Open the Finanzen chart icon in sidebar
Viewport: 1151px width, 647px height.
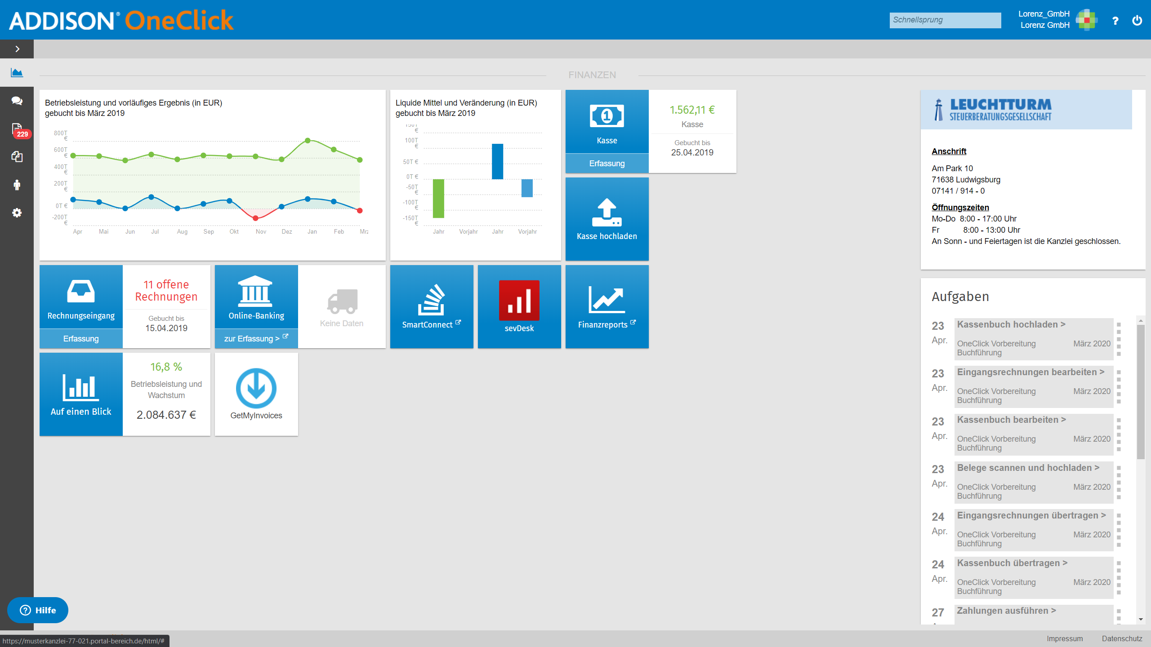click(x=17, y=72)
